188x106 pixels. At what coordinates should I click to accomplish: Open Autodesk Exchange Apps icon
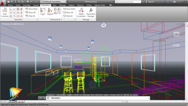pos(164,2)
